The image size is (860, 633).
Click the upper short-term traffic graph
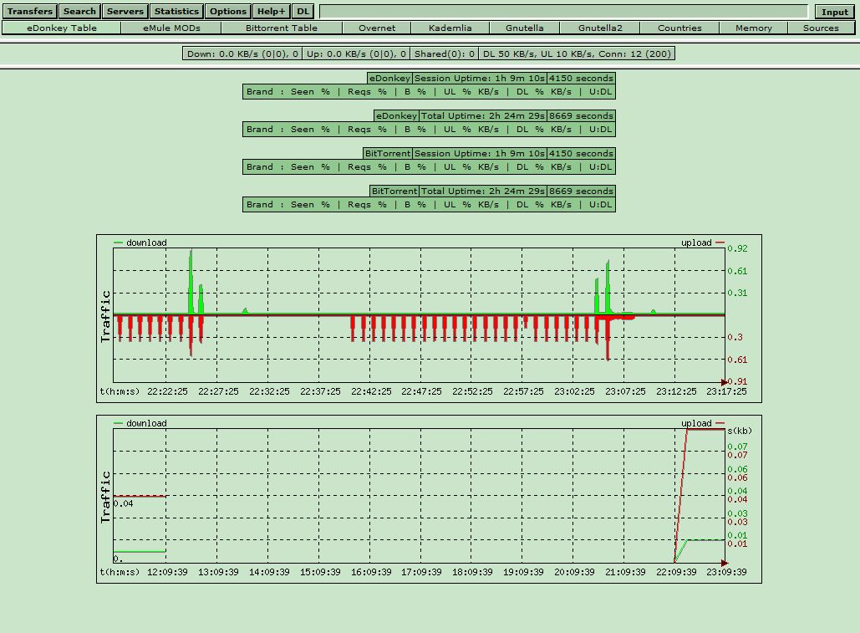coord(429,319)
